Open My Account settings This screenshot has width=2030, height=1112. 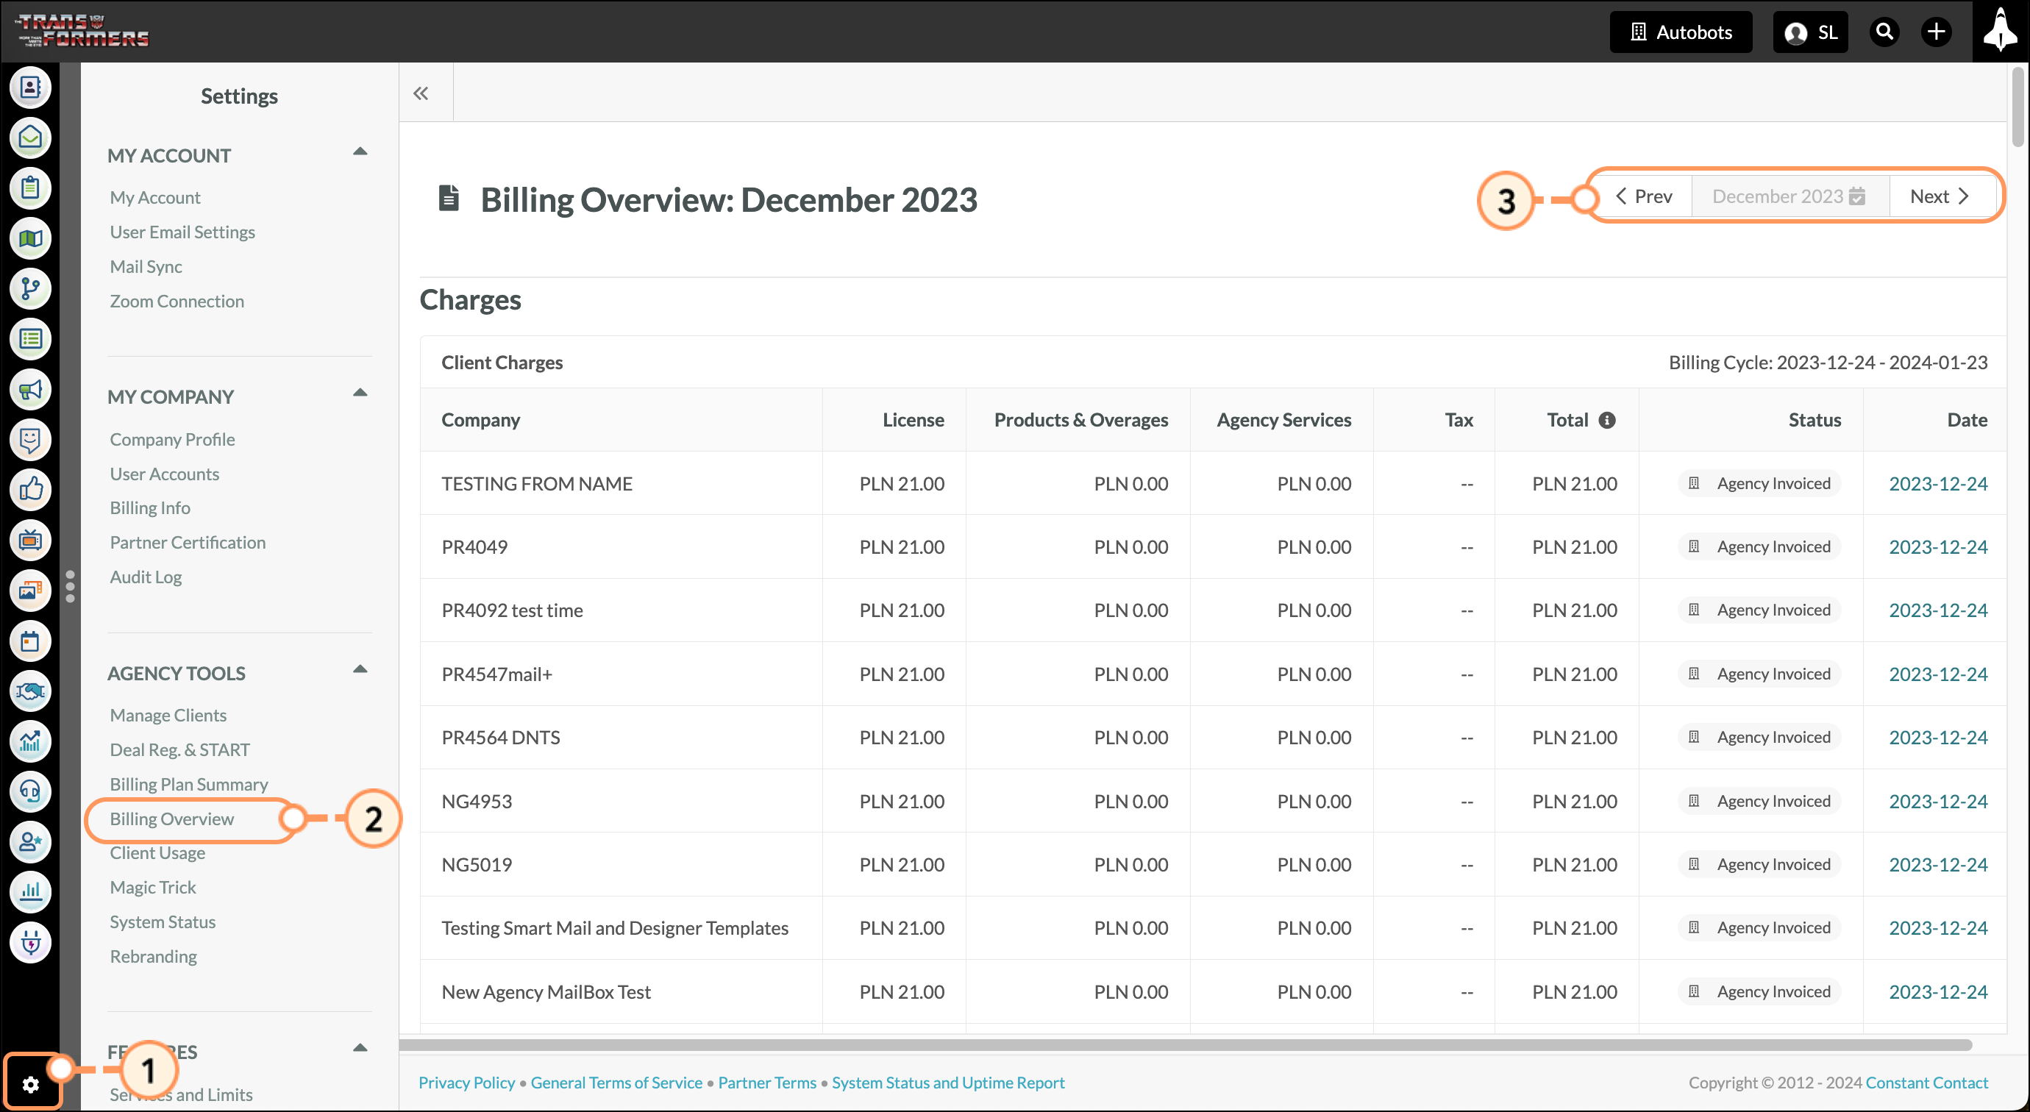pos(155,197)
